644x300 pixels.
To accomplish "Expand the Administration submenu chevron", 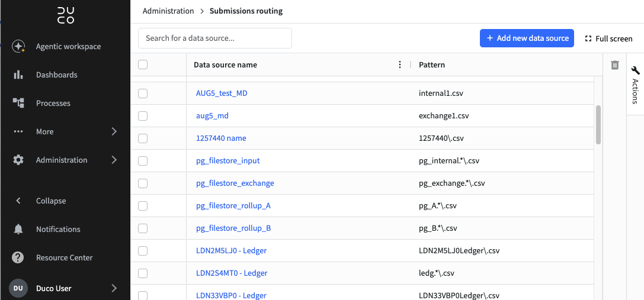I will (114, 160).
